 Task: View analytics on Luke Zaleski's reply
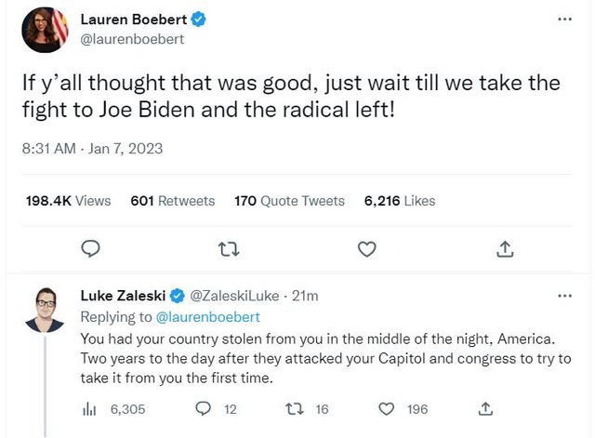tap(91, 409)
